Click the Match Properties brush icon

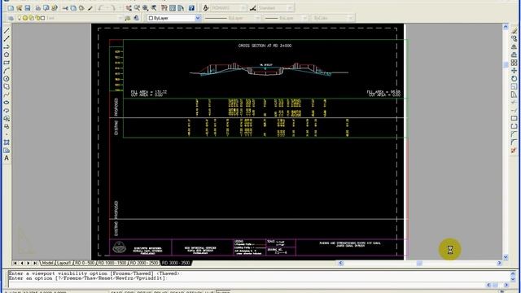tap(90, 7)
